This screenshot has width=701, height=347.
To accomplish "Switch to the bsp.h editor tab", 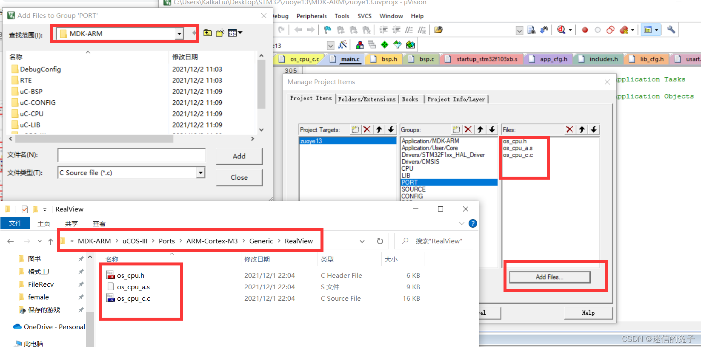I will pyautogui.click(x=384, y=59).
